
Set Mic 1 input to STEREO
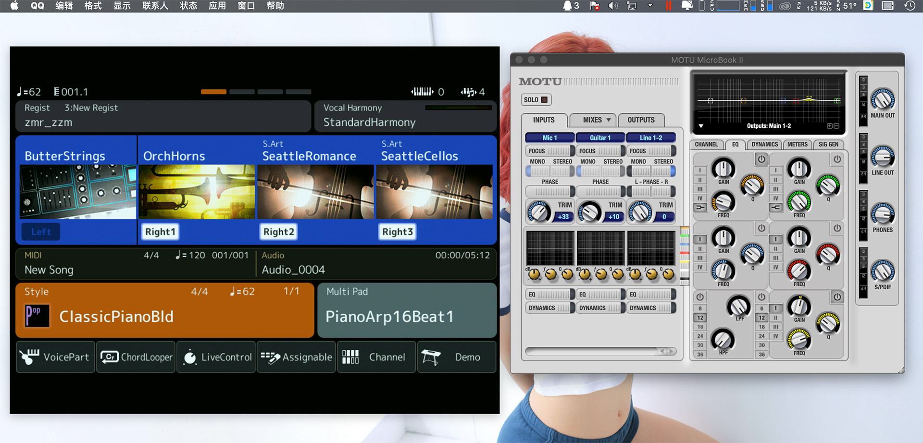(562, 171)
